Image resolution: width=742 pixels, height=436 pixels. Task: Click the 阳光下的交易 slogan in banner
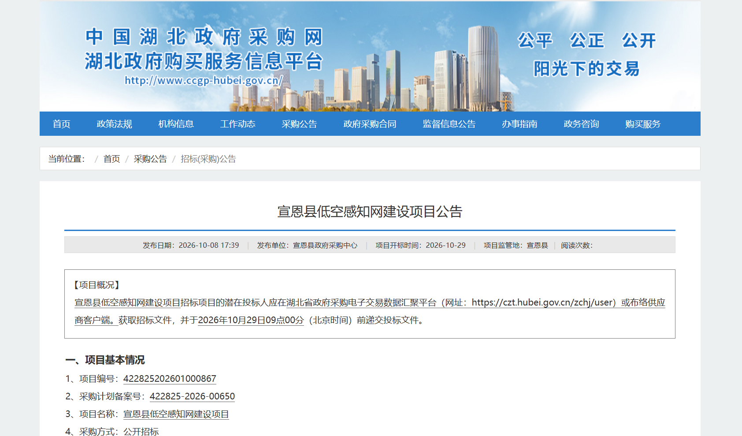pos(586,69)
